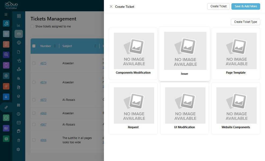Viewport: 265px width, 161px height.
Task: Click the Create Ticket Type button
Action: tap(245, 22)
